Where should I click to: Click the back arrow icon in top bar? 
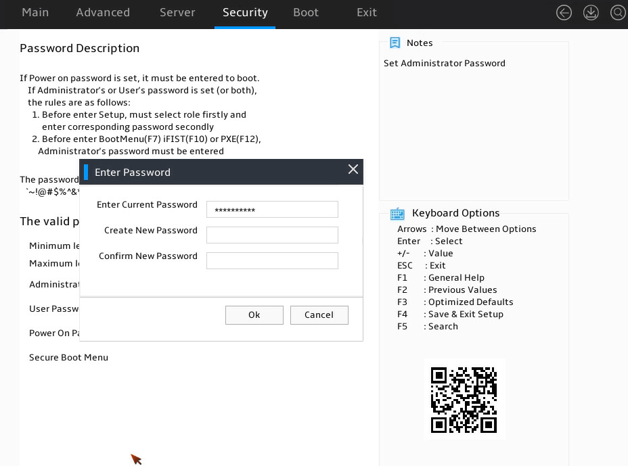tap(564, 13)
